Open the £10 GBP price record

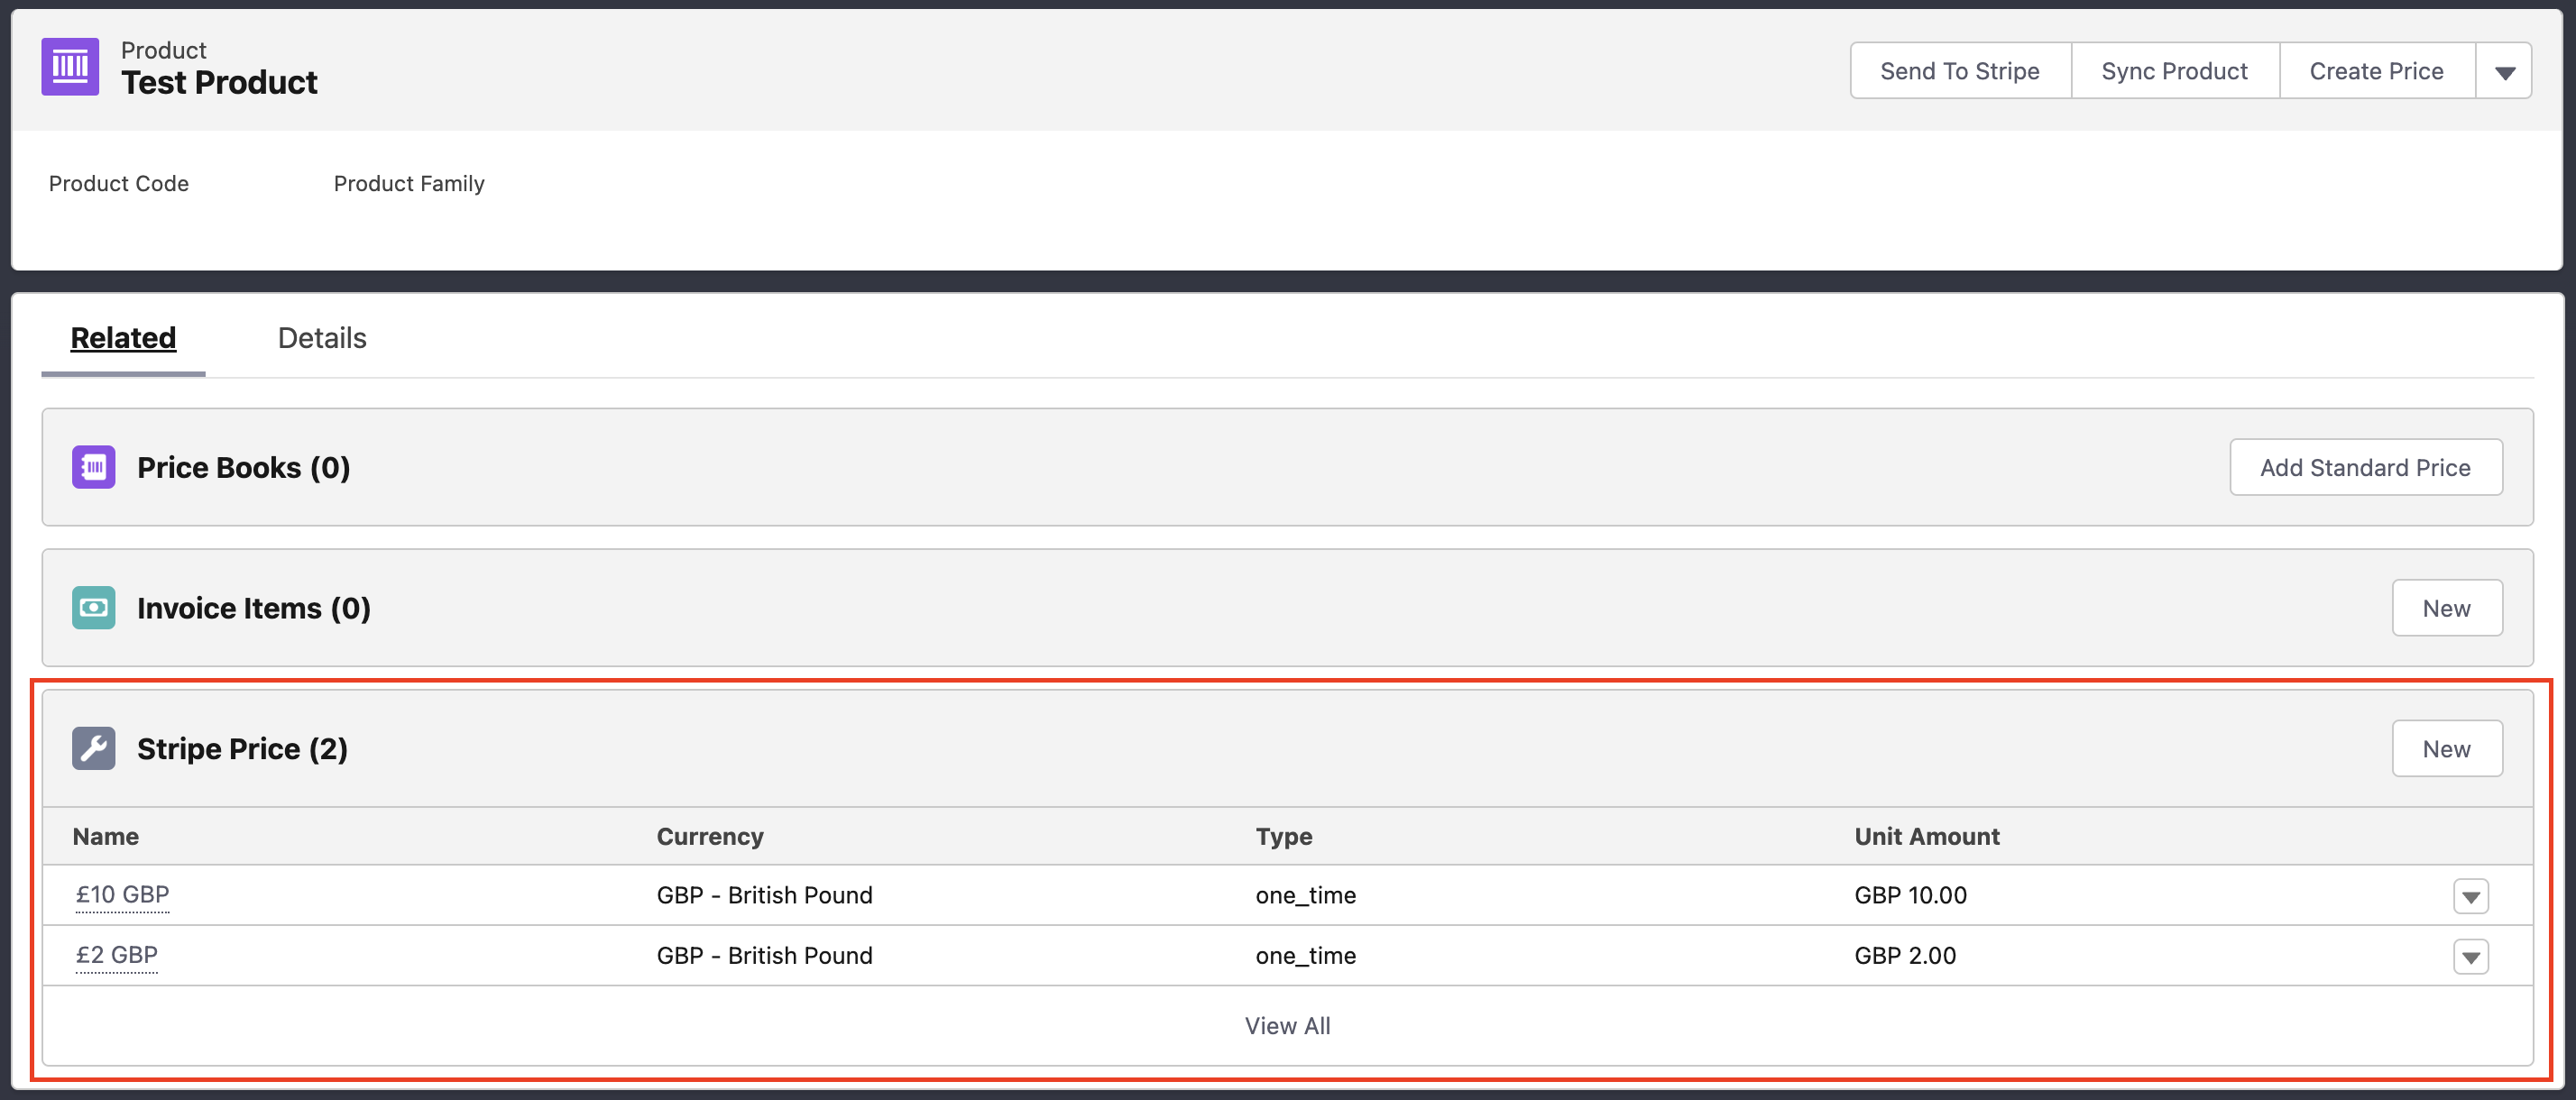pos(123,894)
